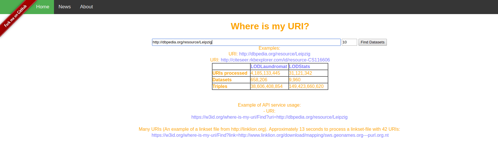The width and height of the screenshot is (498, 154).
Task: Click the 'Where is my URI?' heading
Action: pos(270,26)
